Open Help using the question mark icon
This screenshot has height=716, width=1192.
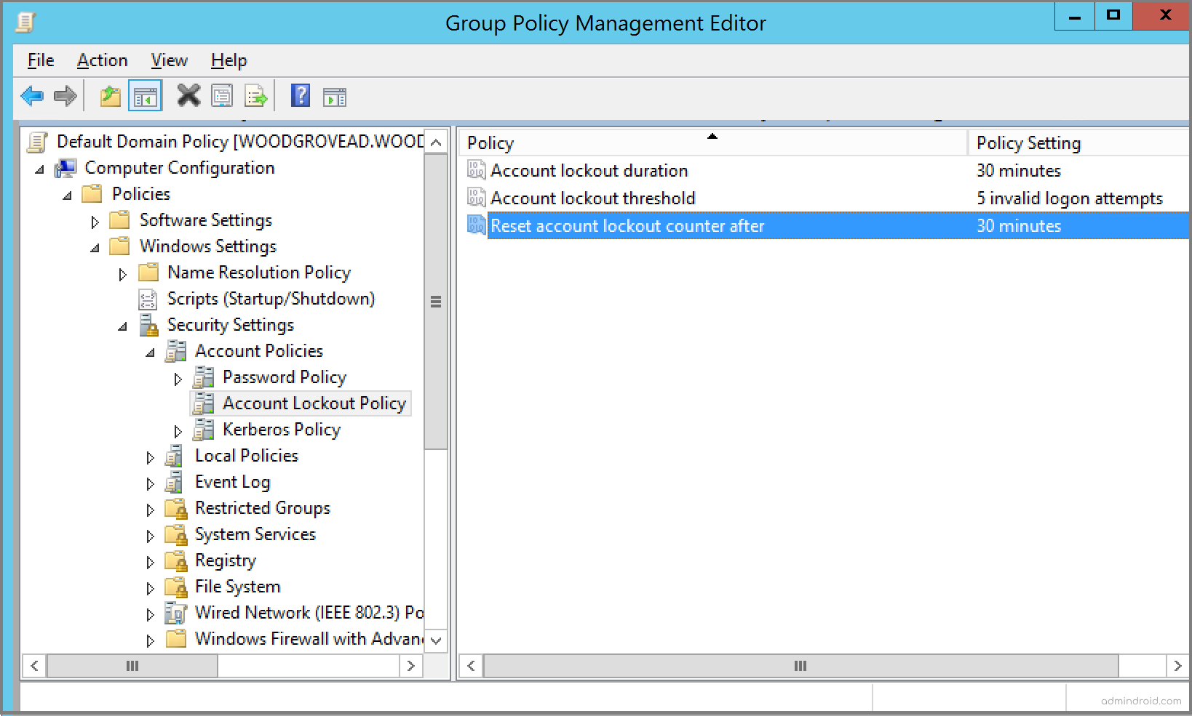coord(300,95)
